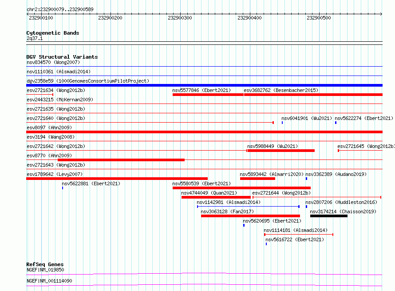Open esv2443215 (McKernan2009) variant label
395x291 pixels.
coord(60,100)
